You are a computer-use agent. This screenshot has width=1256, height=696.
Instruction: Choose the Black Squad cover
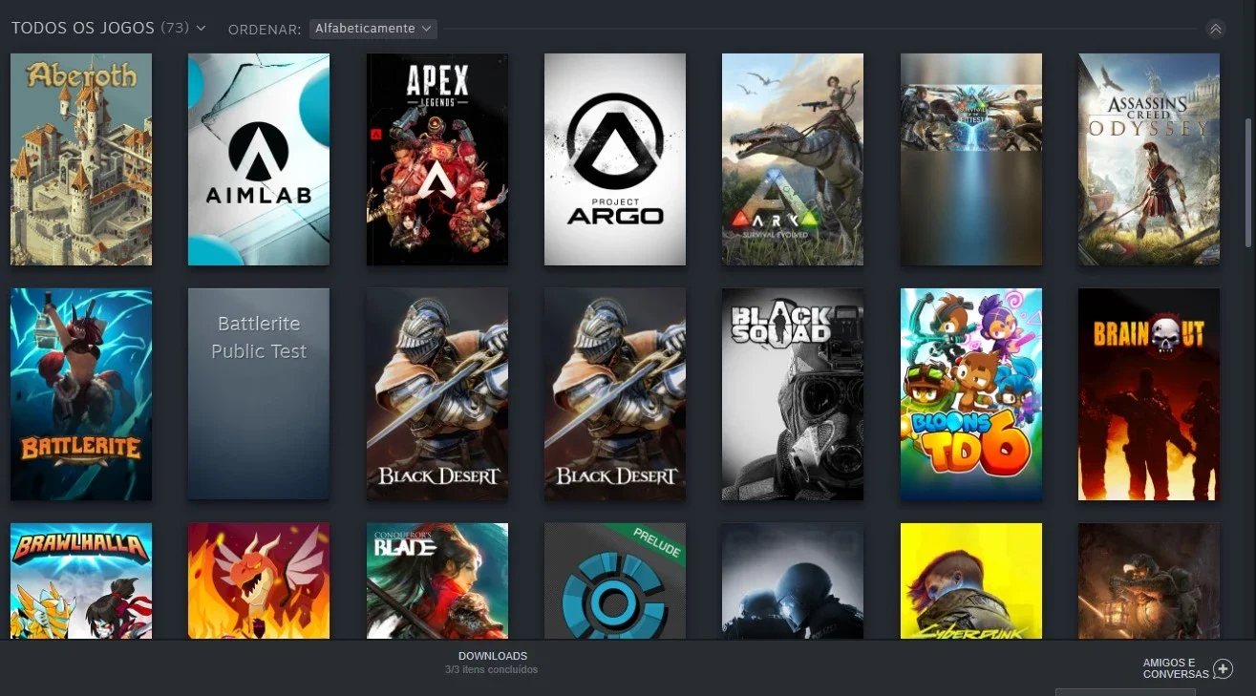pos(793,394)
